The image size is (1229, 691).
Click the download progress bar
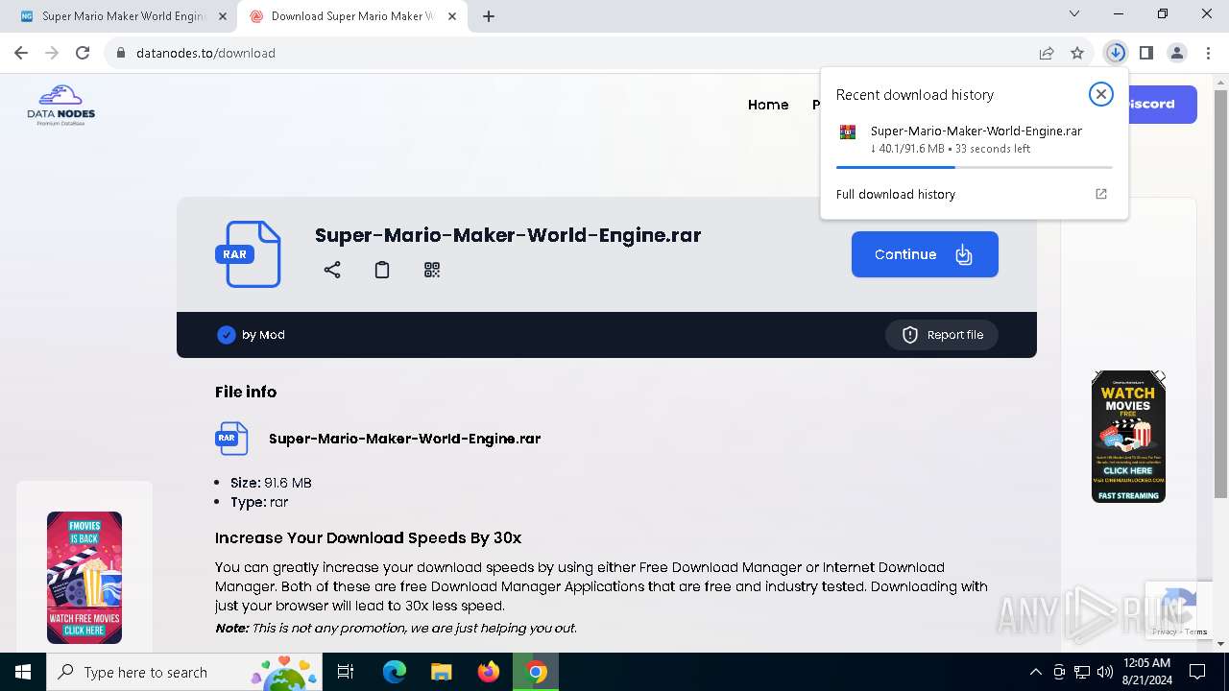[x=974, y=167]
